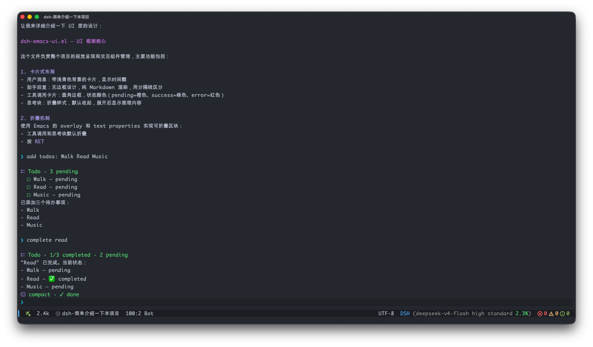593x347 pixels.
Task: Click the terminal icon beside 'compact'
Action: pyautogui.click(x=23, y=294)
